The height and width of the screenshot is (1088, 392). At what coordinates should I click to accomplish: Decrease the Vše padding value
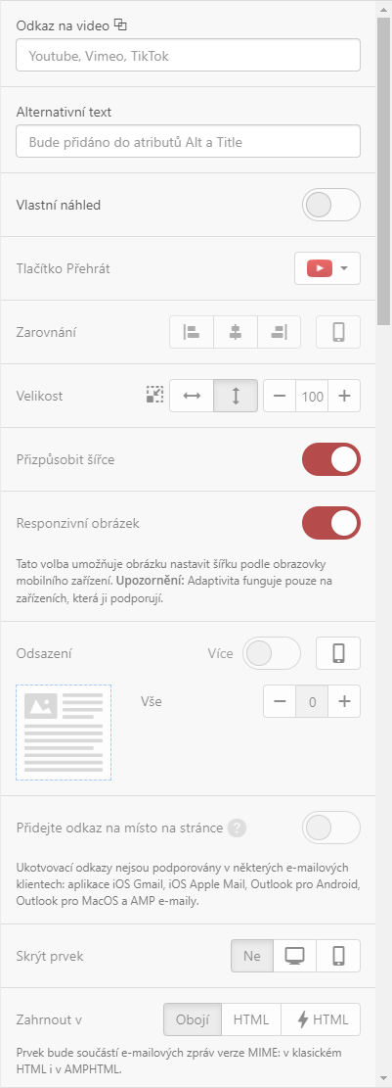(x=280, y=701)
